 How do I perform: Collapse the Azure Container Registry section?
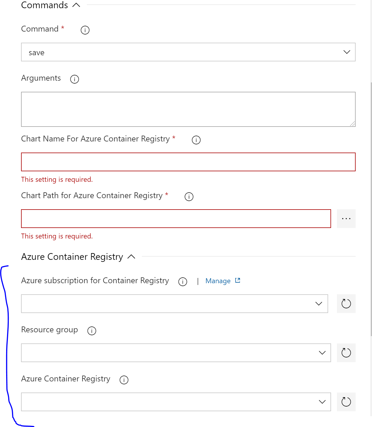[131, 257]
